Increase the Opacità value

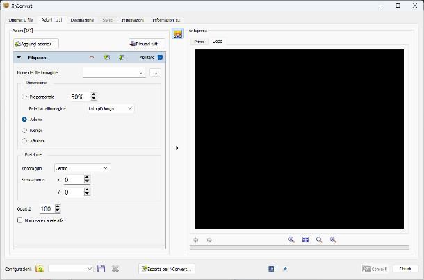click(57, 206)
